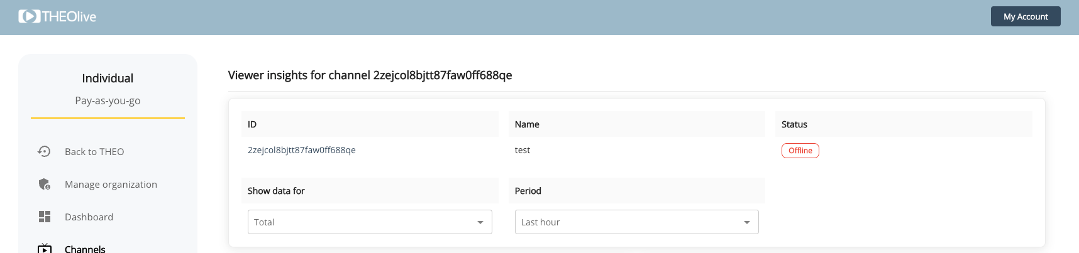
Task: Click the channel ID value in table
Action: (x=301, y=150)
